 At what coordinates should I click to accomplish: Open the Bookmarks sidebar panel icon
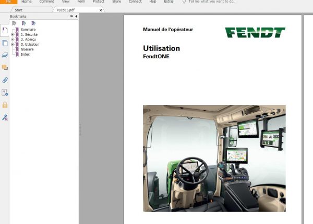(5, 31)
